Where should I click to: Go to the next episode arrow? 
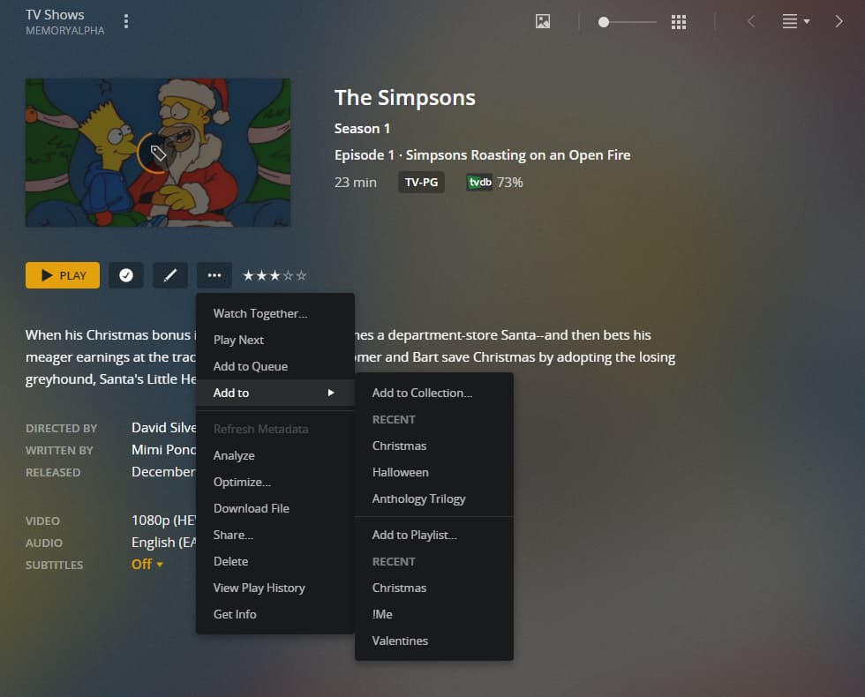pyautogui.click(x=839, y=21)
